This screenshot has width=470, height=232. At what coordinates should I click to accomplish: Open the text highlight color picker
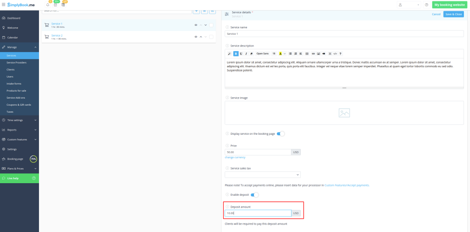pos(284,54)
